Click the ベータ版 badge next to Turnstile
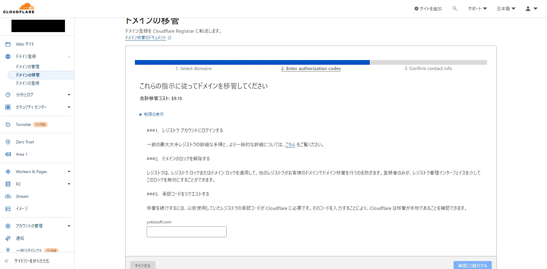Image resolution: width=547 pixels, height=269 pixels. click(41, 125)
